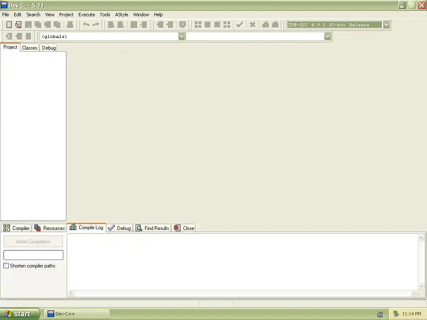Click the Resources tab icon

[37, 228]
